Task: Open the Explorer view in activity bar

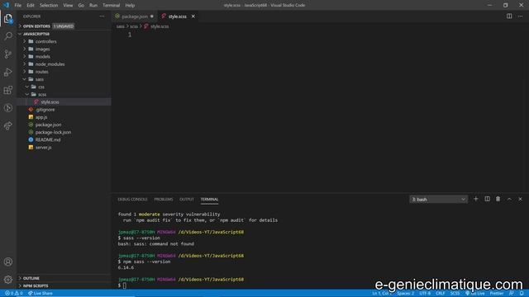Action: [x=8, y=18]
